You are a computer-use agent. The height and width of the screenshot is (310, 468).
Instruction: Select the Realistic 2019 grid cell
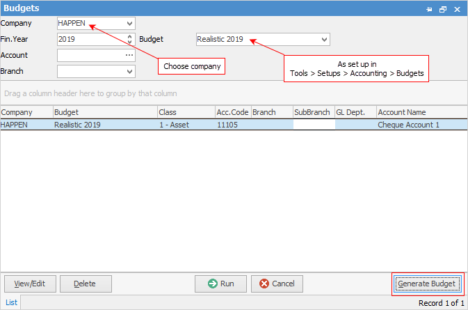(105, 125)
